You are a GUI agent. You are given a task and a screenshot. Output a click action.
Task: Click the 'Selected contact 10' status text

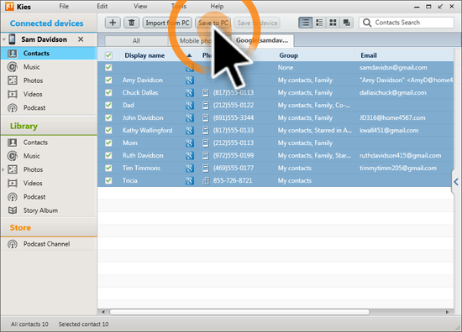click(83, 324)
